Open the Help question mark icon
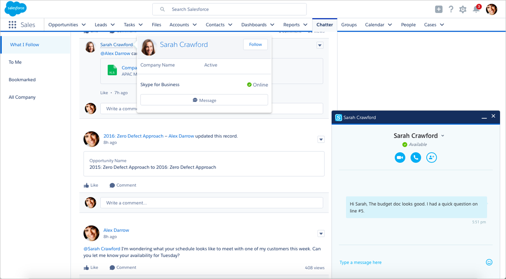 (451, 9)
